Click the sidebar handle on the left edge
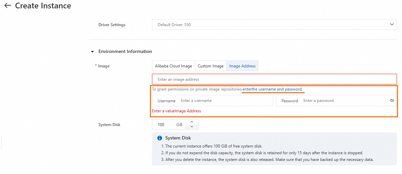 coord(1,142)
